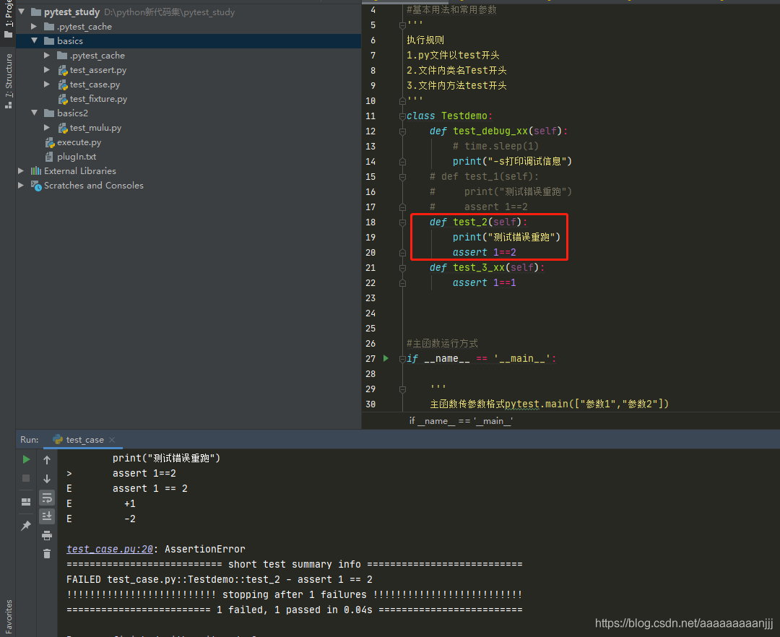Viewport: 780px width, 637px height.
Task: Select execute.py in the project tree
Action: pyautogui.click(x=79, y=142)
